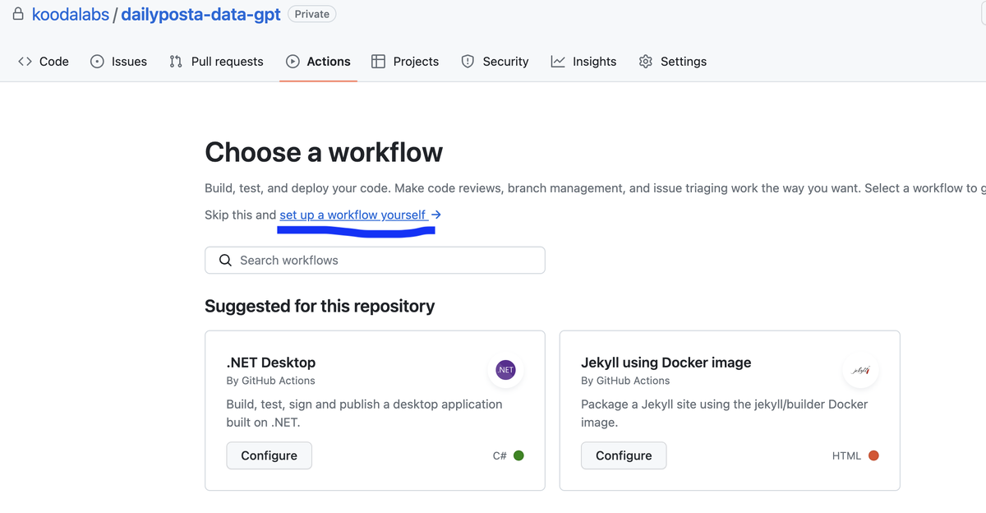This screenshot has width=986, height=513.
Task: Click the HTML language label
Action: [846, 455]
